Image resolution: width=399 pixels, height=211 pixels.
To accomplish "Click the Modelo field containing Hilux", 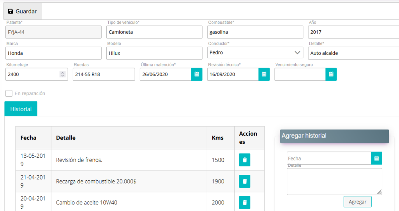I will [154, 53].
